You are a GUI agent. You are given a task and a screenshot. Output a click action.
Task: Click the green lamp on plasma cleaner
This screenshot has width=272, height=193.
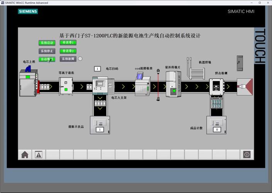[x=66, y=90]
